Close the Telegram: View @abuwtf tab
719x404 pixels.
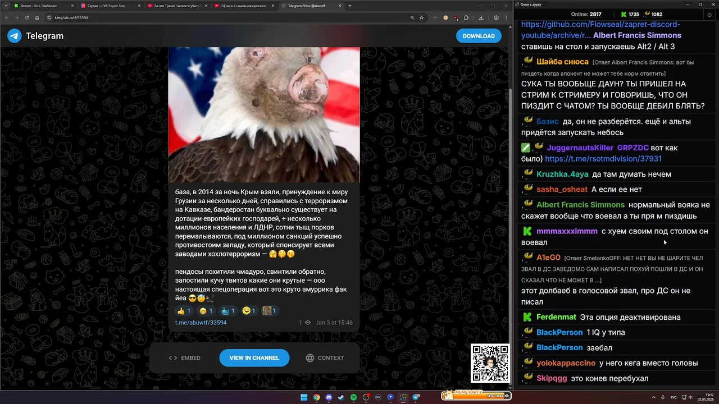[339, 6]
